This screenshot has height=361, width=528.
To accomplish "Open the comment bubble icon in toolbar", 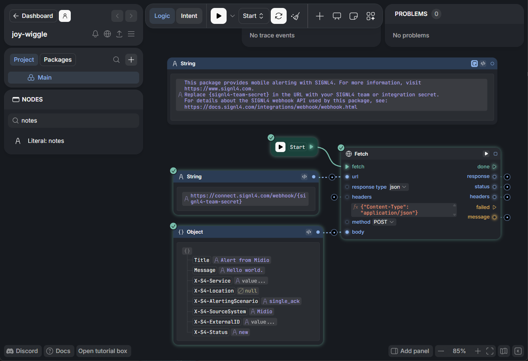I will (x=337, y=16).
